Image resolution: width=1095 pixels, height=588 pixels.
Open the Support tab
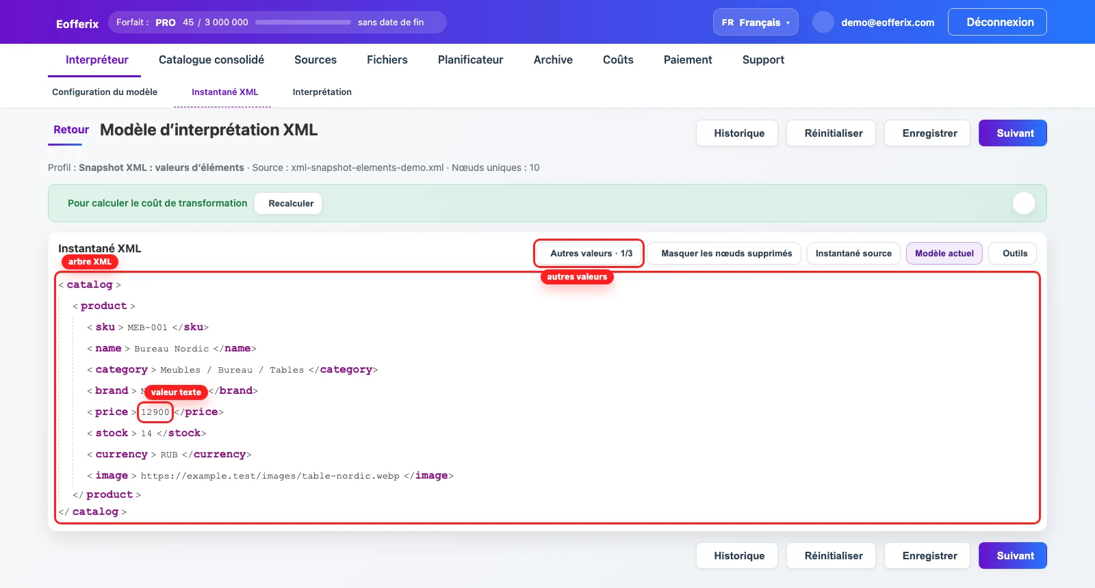coord(763,59)
